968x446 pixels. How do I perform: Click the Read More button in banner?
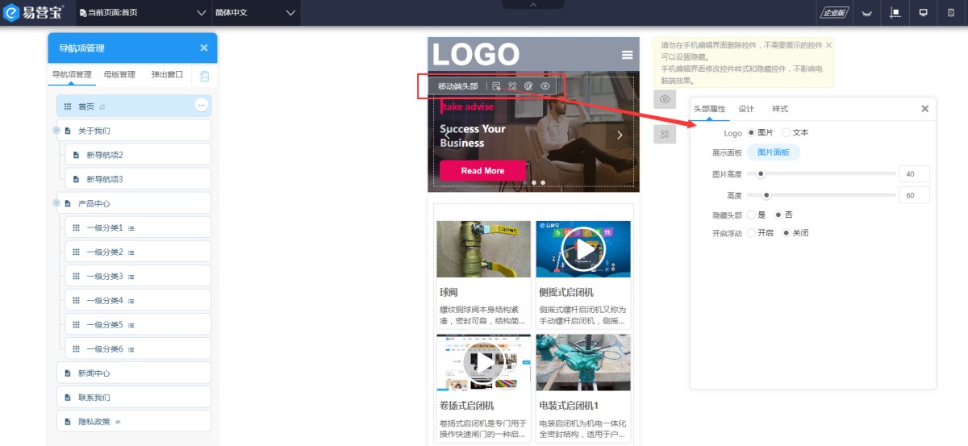click(482, 171)
